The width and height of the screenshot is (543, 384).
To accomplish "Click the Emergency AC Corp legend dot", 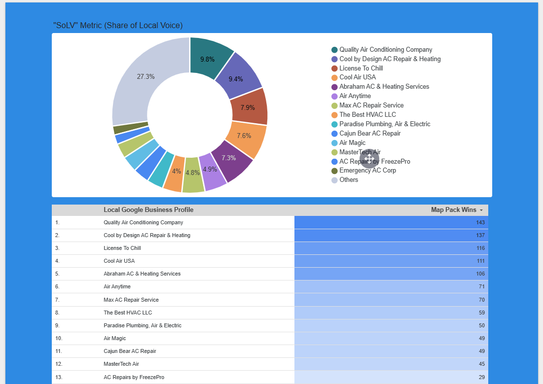I will (334, 171).
